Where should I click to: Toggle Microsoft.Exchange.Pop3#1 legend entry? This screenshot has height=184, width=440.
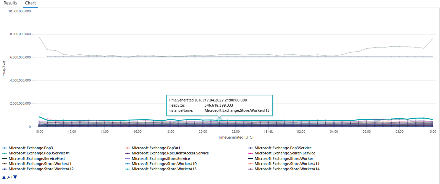click(153, 148)
